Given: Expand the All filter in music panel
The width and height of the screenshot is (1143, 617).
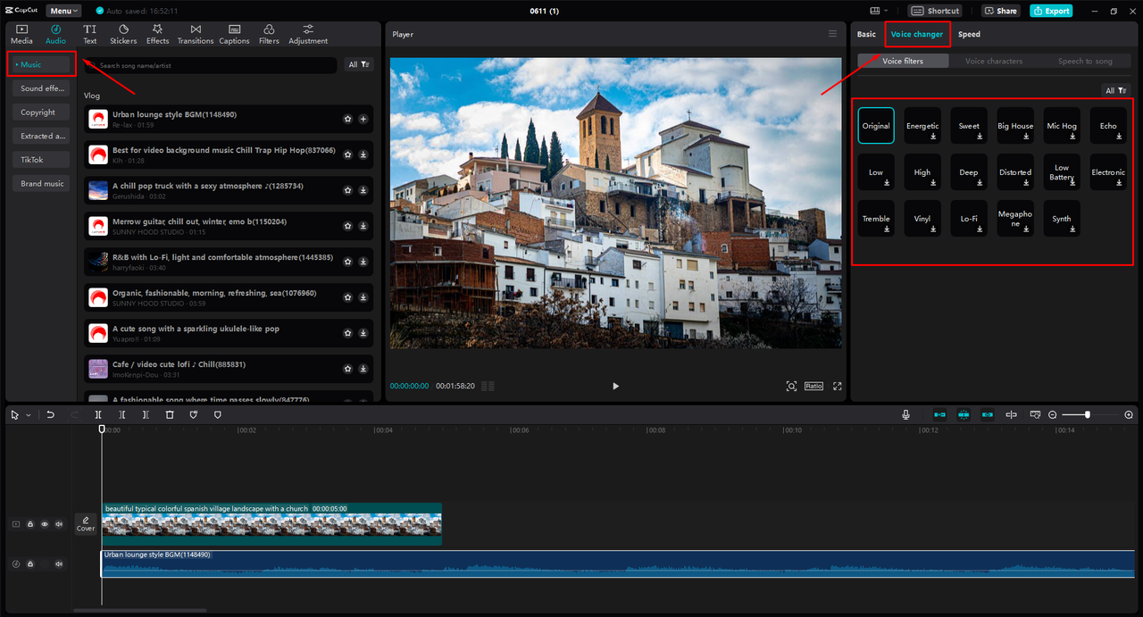Looking at the screenshot, I should tap(359, 65).
